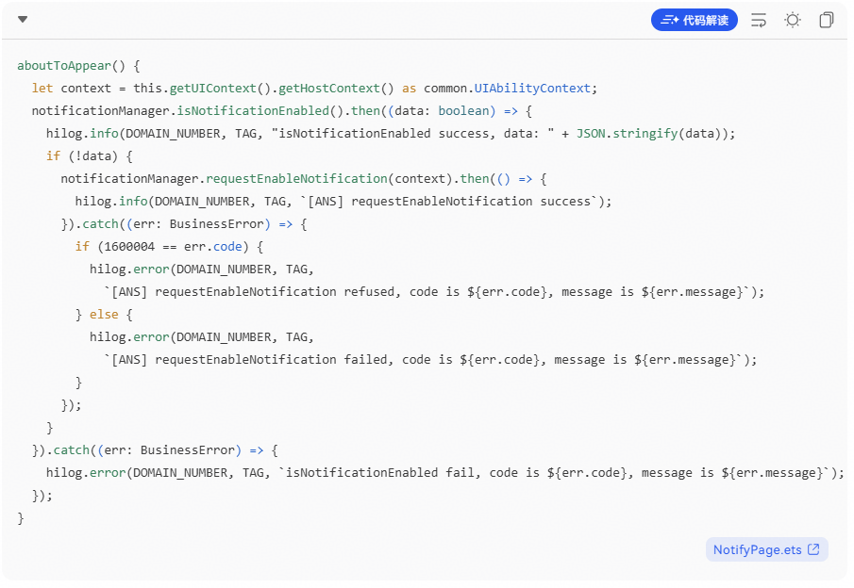Click the aboutToAppear method name
854x588 pixels.
click(x=64, y=66)
